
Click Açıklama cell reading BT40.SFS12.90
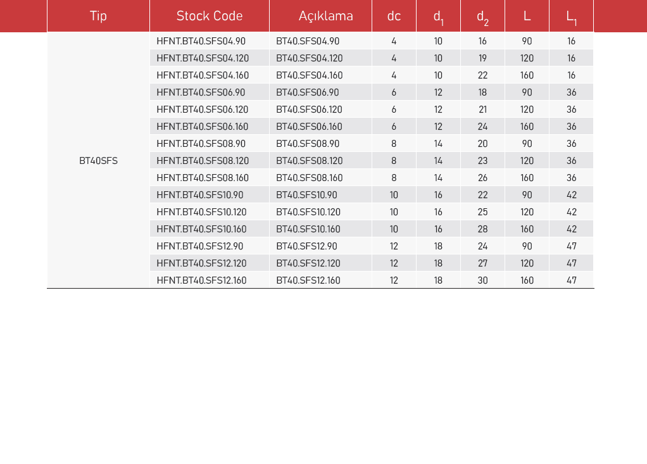306,246
